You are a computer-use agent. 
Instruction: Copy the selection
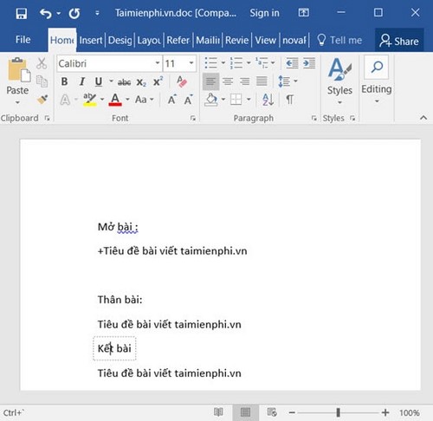pyautogui.click(x=42, y=81)
